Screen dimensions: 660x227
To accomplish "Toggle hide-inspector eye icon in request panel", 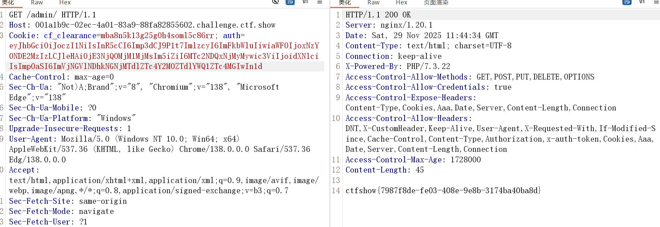I will coord(275,2).
